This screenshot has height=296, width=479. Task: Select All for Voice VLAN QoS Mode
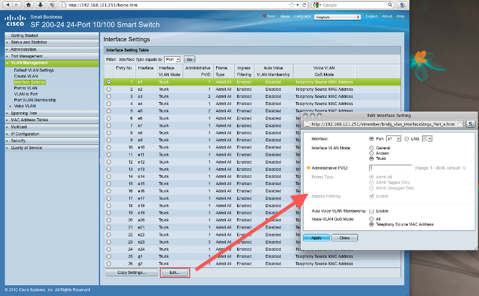point(371,219)
